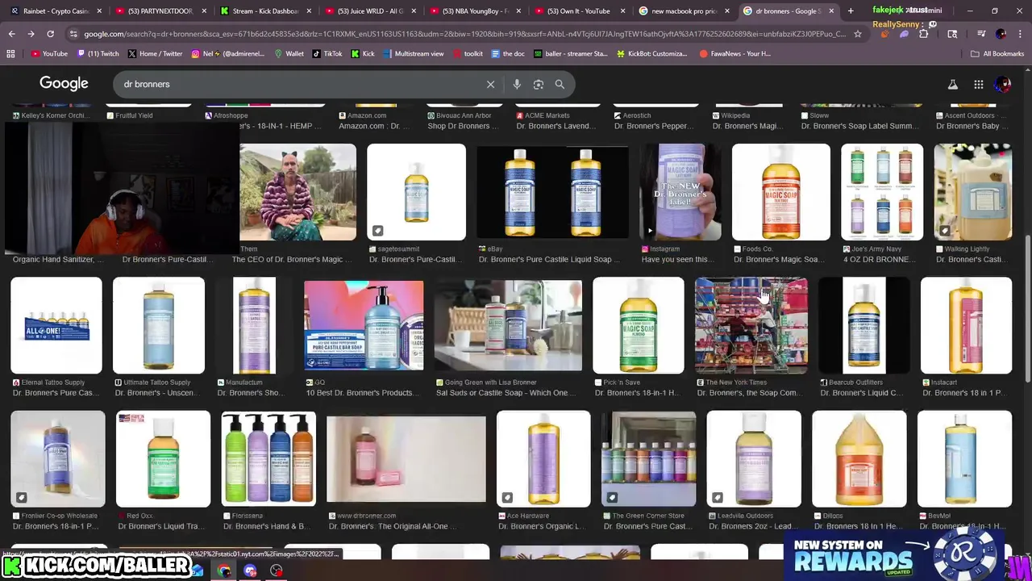The height and width of the screenshot is (581, 1032).
Task: Open the Bearcub Outfitters liquid soap image
Action: pyautogui.click(x=863, y=325)
